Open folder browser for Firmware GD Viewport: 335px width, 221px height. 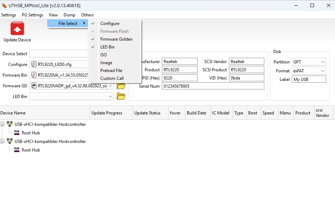121,86
